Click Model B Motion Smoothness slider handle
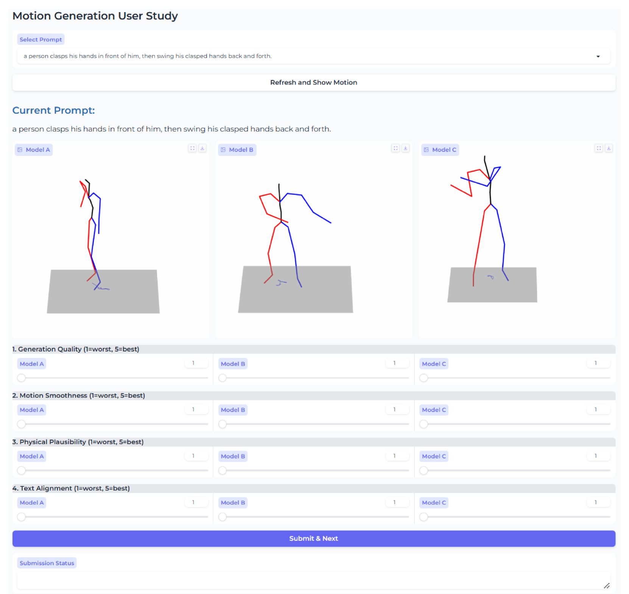The width and height of the screenshot is (629, 594). pos(223,424)
